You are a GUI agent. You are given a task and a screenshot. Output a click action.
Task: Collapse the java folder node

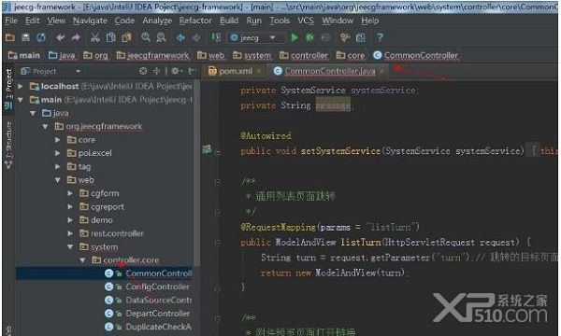[33, 113]
